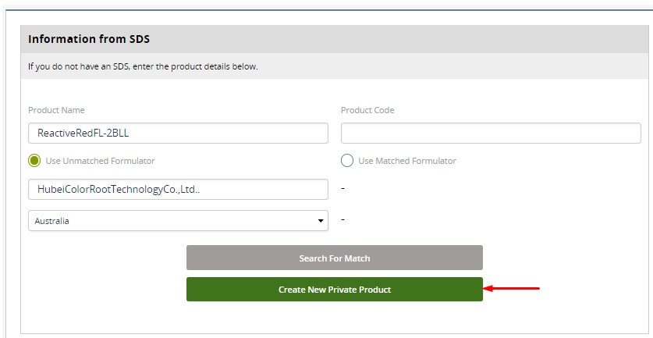Click Create New Private Product button
653x338 pixels.
[334, 290]
